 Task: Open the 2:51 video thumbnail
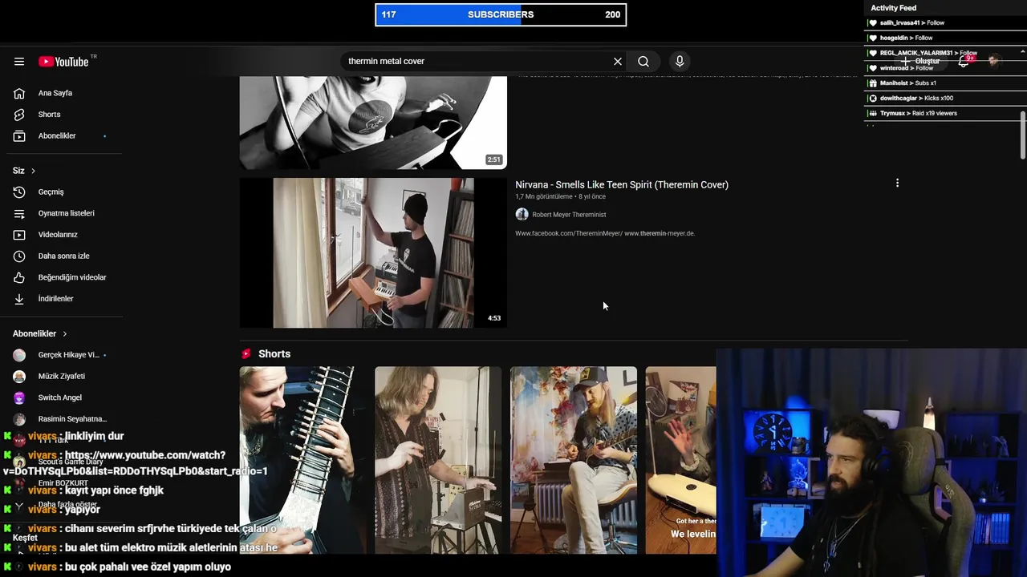(373, 123)
